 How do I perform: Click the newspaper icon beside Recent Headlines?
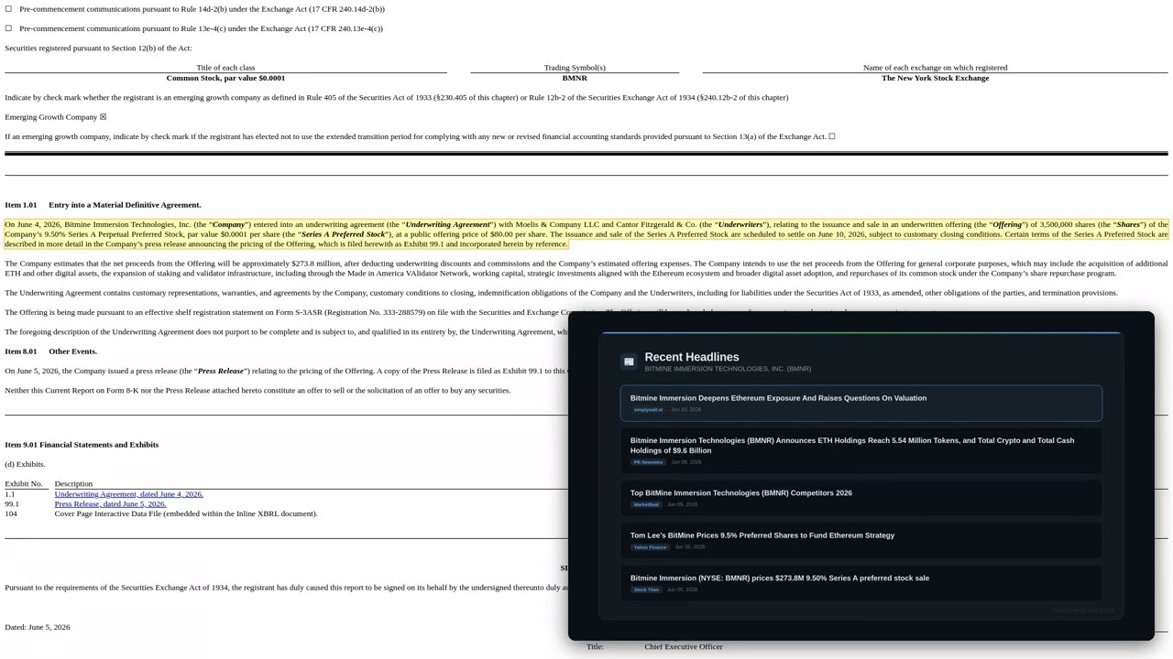pos(629,362)
